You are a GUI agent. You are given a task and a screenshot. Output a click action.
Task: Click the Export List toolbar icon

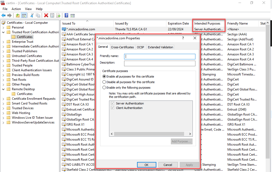pos(58,15)
